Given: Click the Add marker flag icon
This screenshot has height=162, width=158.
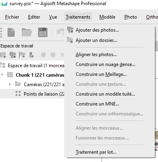Looking at the screenshot, I should pos(22,55).
